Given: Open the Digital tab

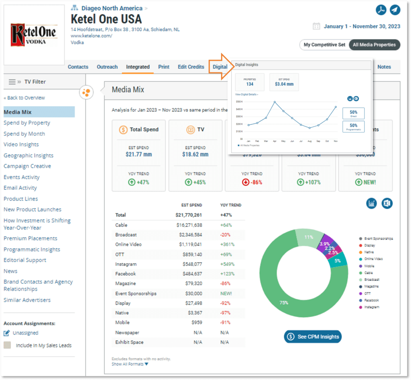Looking at the screenshot, I should tap(220, 67).
